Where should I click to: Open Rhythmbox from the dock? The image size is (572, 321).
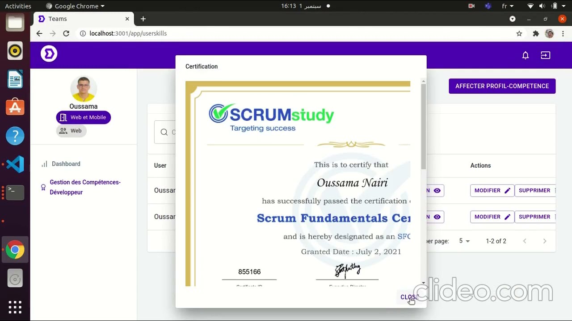coord(15,51)
